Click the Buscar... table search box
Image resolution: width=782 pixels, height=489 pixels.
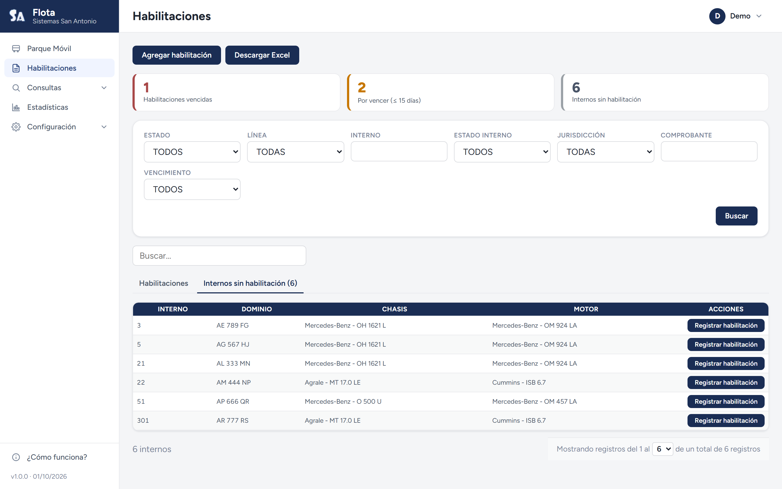[x=219, y=255]
